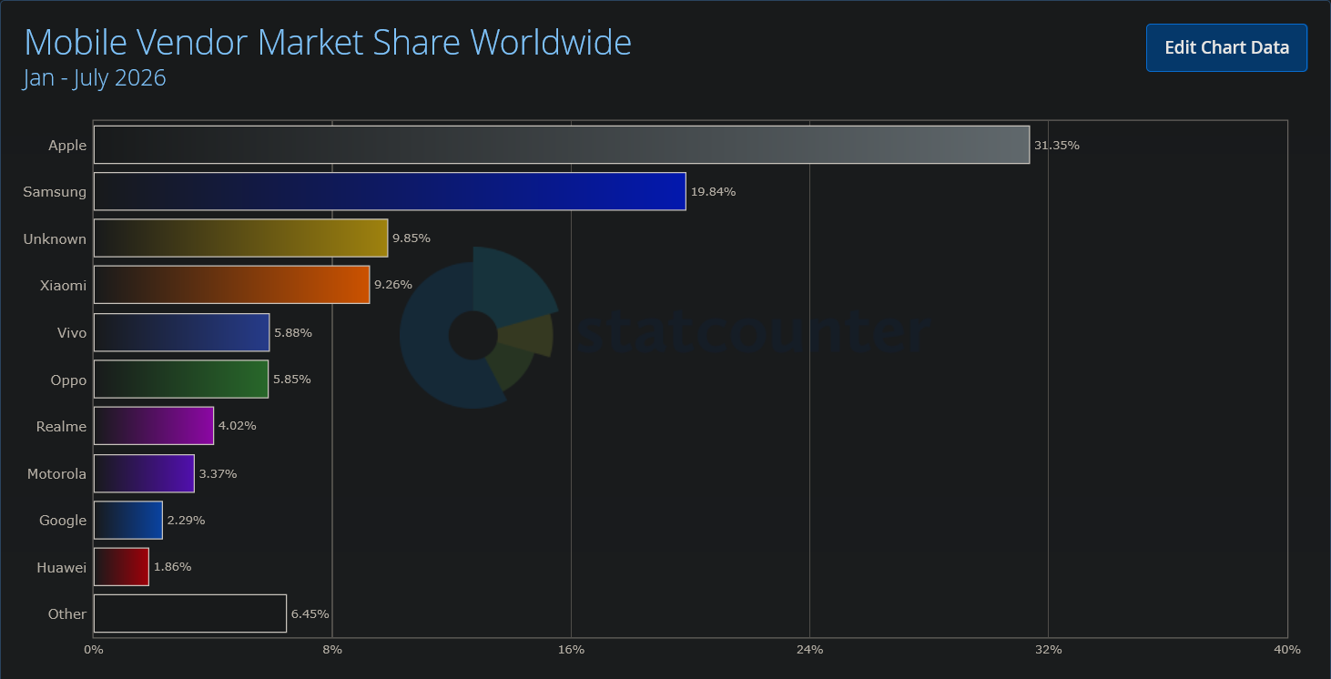Select the 24% x-axis tick label
Viewport: 1331px width, 679px height.
809,650
